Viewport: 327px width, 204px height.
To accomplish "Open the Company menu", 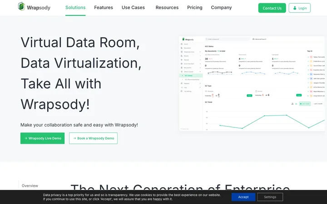I will [x=221, y=8].
